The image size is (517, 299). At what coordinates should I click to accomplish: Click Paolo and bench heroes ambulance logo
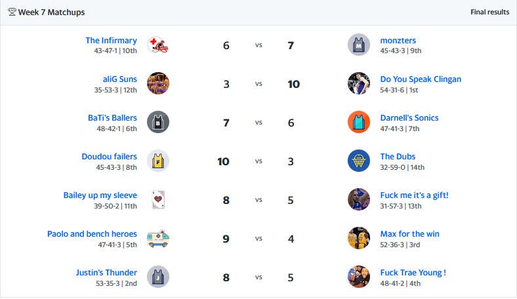pyautogui.click(x=158, y=238)
